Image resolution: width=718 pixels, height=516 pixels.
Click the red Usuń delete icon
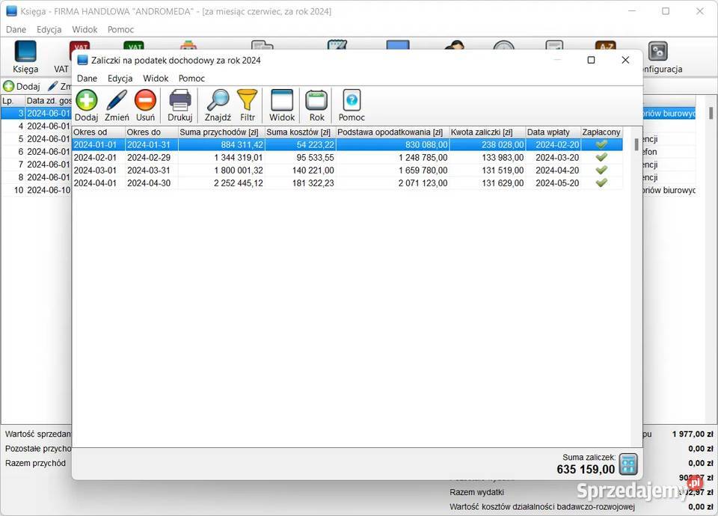coord(145,101)
